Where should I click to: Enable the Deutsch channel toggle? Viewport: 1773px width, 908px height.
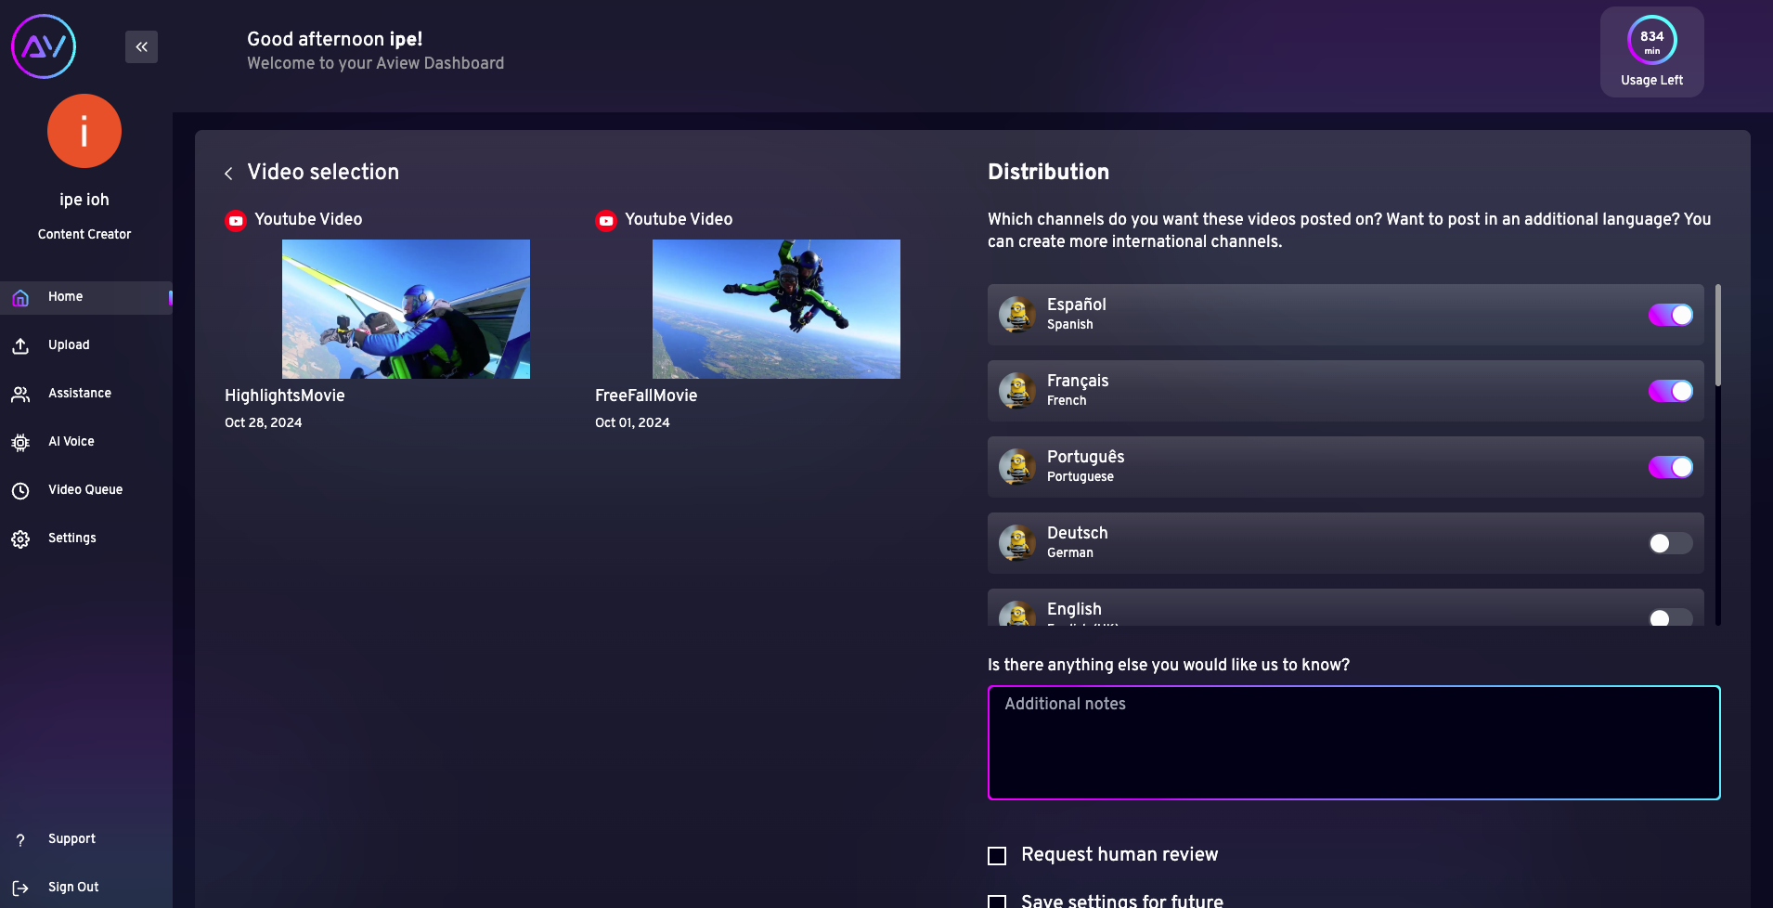(1670, 543)
